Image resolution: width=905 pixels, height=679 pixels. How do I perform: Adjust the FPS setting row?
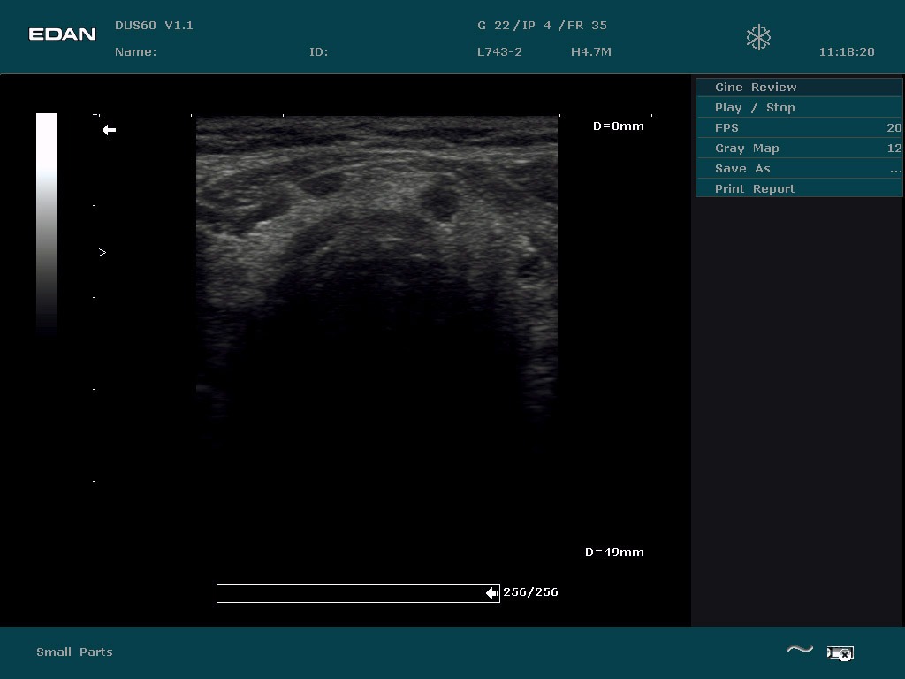pos(799,127)
